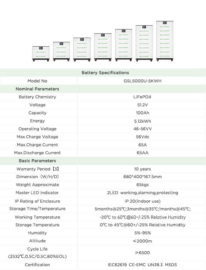Select the IP Rating of Enclosure label
The height and width of the screenshot is (270, 206).
(x=37, y=201)
